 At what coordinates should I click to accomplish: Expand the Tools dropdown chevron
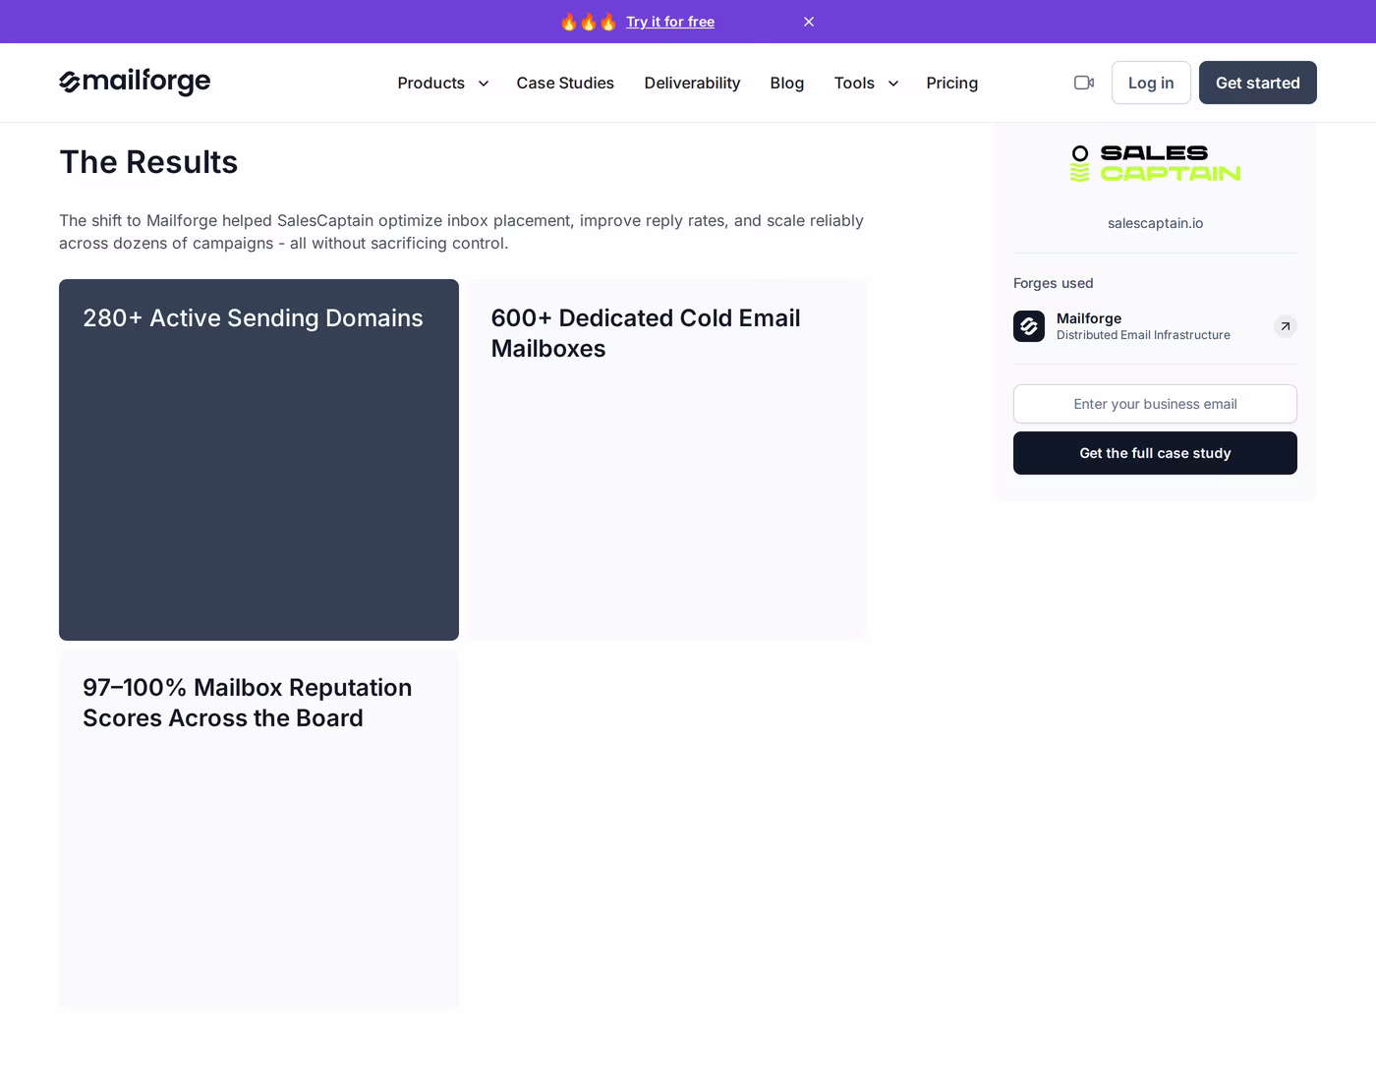(x=893, y=84)
